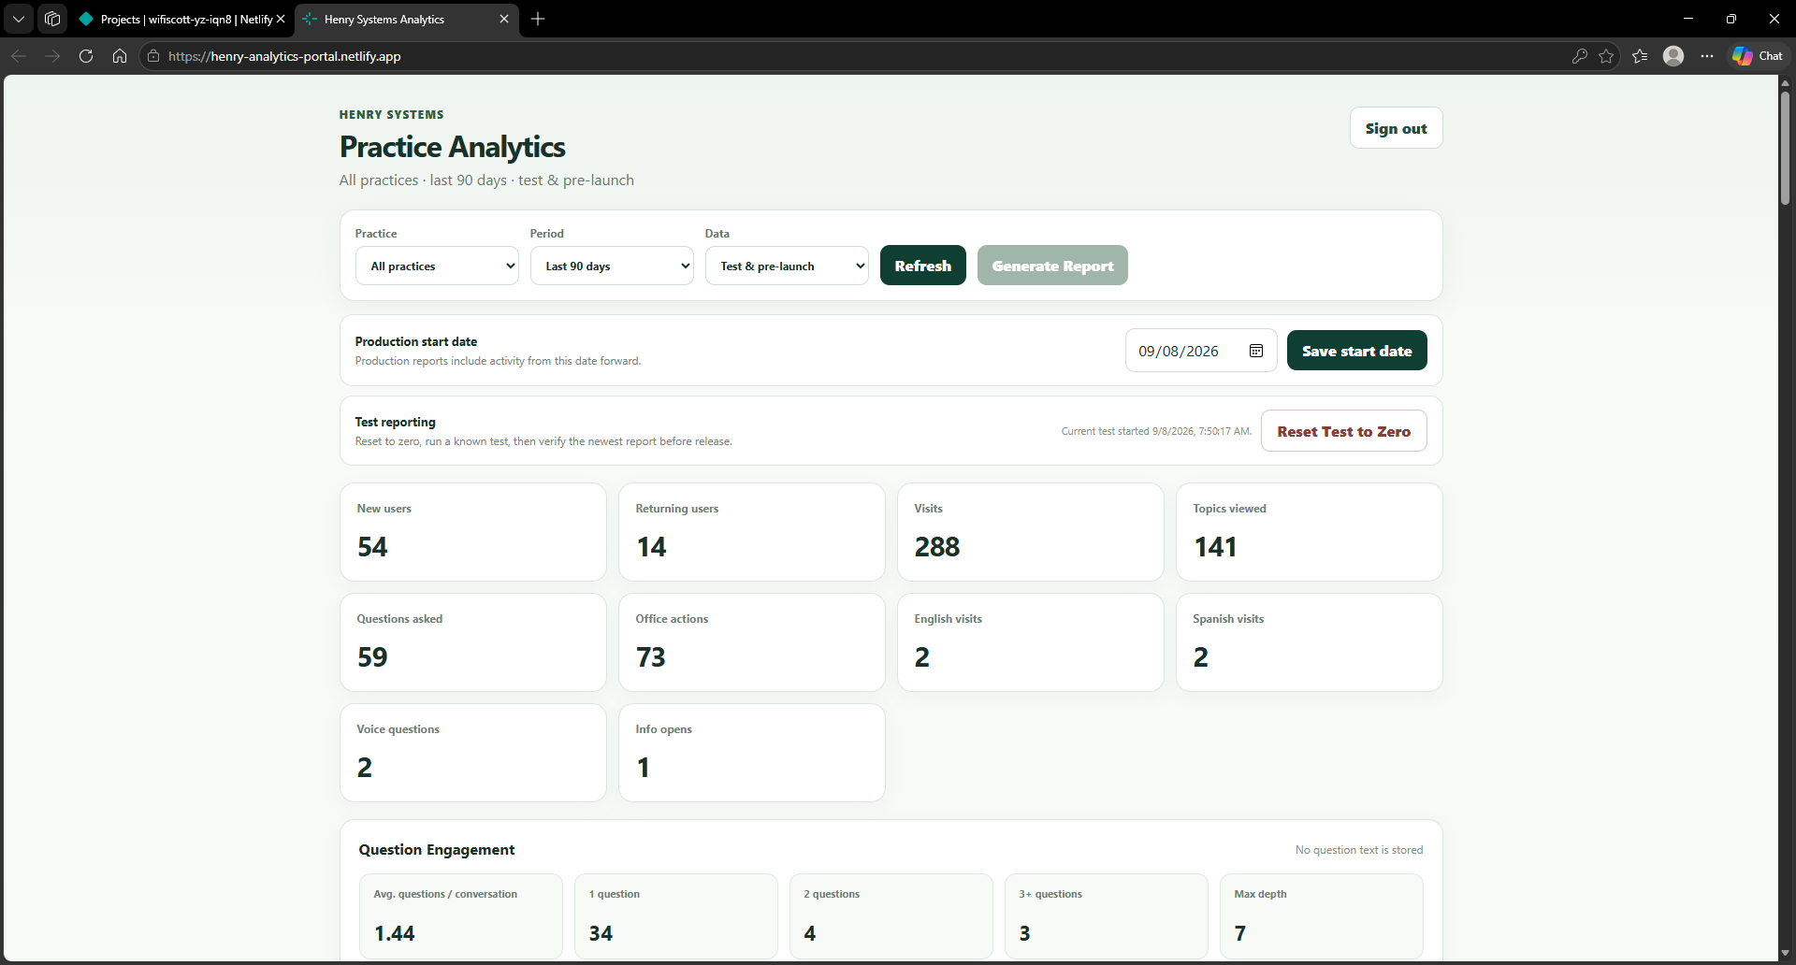Click the Production start date heading
This screenshot has width=1796, height=965.
pyautogui.click(x=416, y=341)
